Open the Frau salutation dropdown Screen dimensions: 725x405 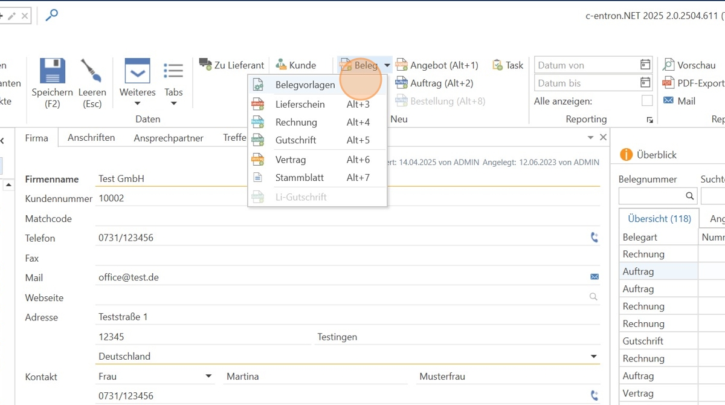[208, 376]
